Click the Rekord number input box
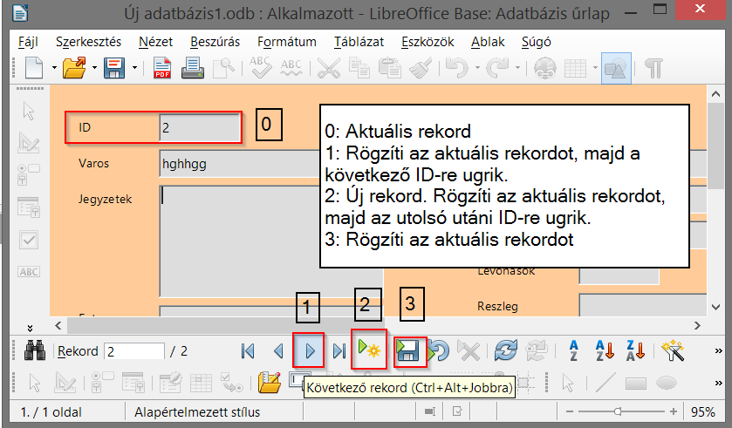Image resolution: width=732 pixels, height=428 pixels. pyautogui.click(x=133, y=351)
